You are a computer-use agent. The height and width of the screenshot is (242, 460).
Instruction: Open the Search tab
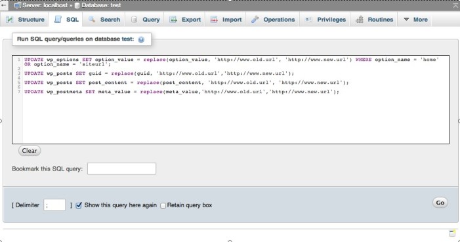point(104,20)
